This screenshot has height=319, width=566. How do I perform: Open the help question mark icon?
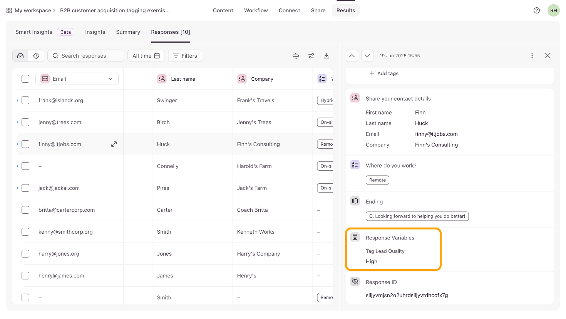pyautogui.click(x=536, y=10)
